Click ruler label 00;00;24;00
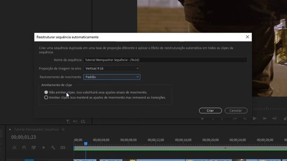Viewport: 287px width, 161px height. point(238,140)
